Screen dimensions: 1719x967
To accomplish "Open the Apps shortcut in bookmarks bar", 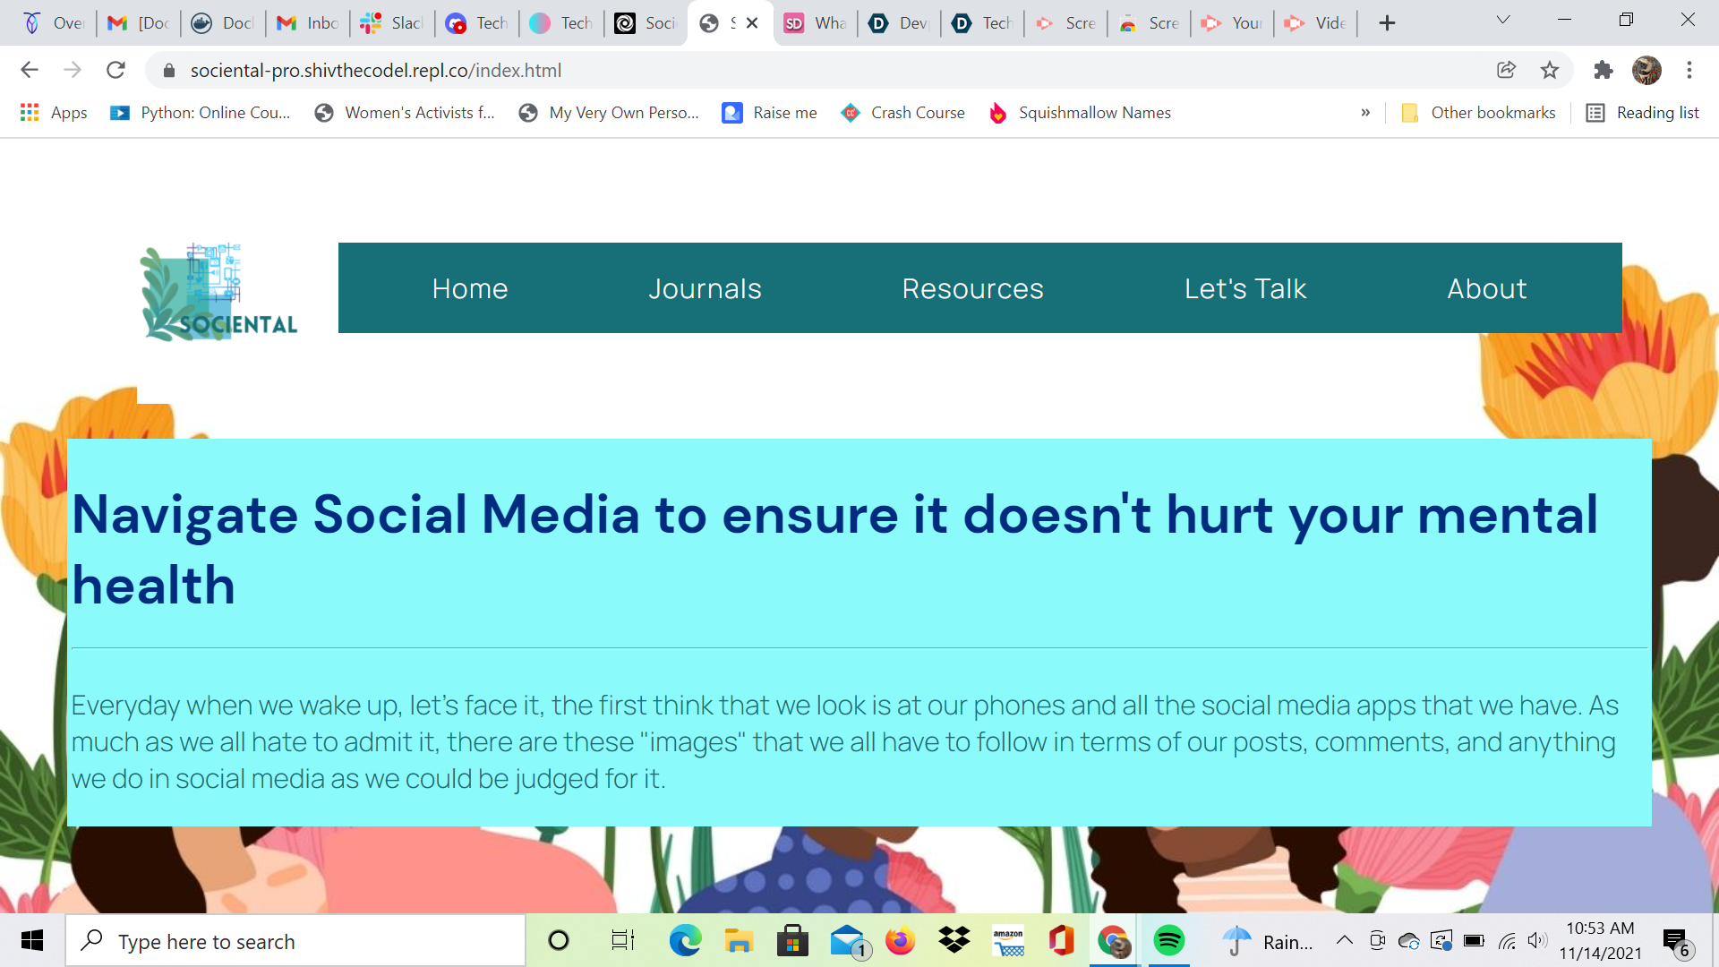I will click(x=54, y=113).
